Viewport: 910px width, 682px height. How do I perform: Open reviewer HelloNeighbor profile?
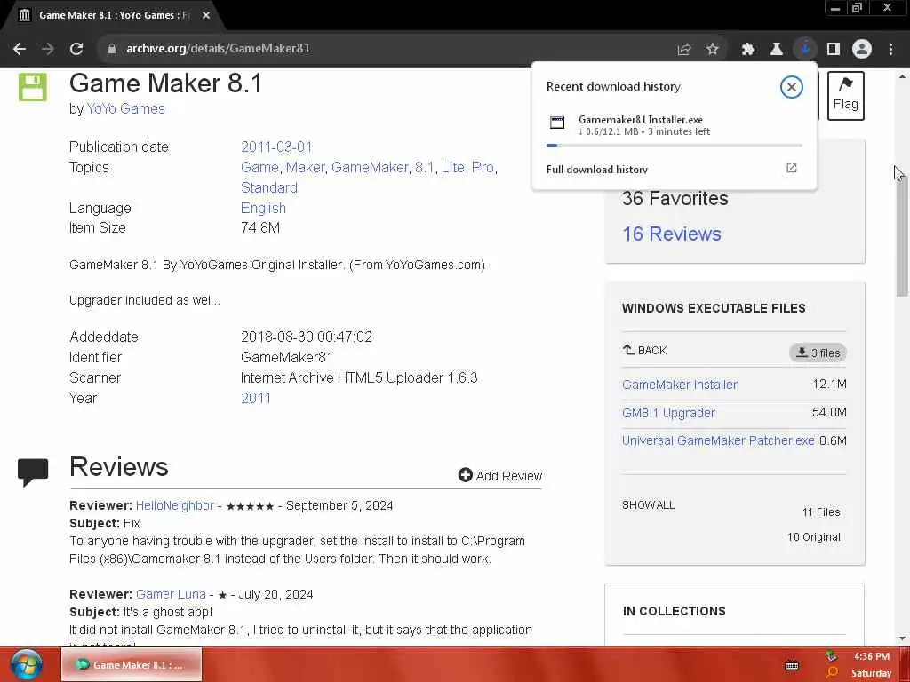pos(175,505)
